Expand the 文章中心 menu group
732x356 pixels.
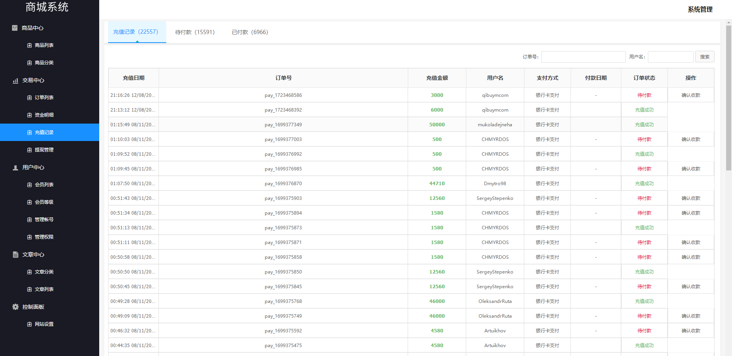tap(33, 255)
